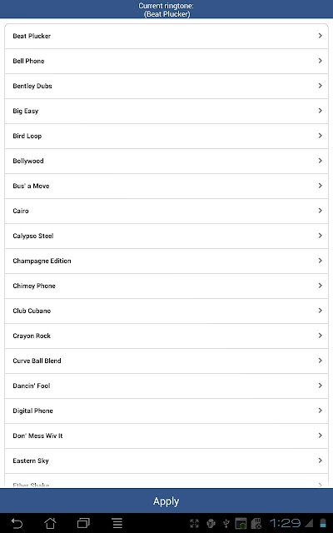
Task: Tap the SD card notification icon
Action: 256,524
